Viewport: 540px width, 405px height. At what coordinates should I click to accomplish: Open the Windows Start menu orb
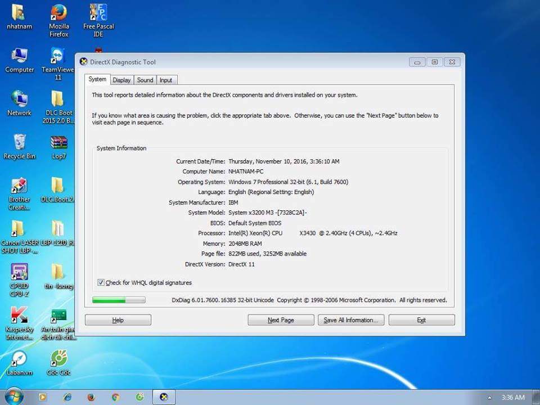click(13, 397)
